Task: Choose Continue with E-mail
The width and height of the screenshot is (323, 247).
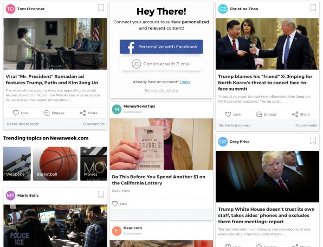Action: click(161, 64)
